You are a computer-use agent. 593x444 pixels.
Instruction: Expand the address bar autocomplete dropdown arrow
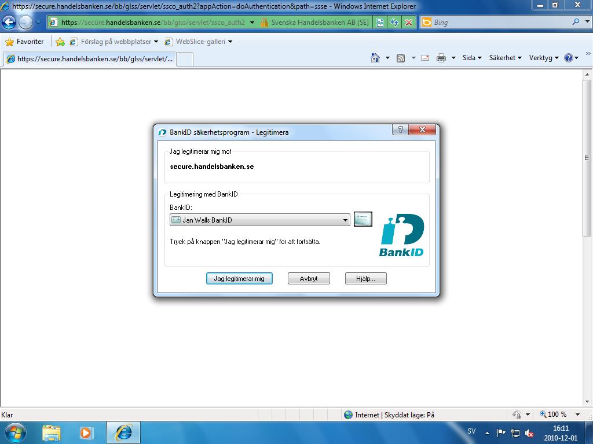coord(252,23)
